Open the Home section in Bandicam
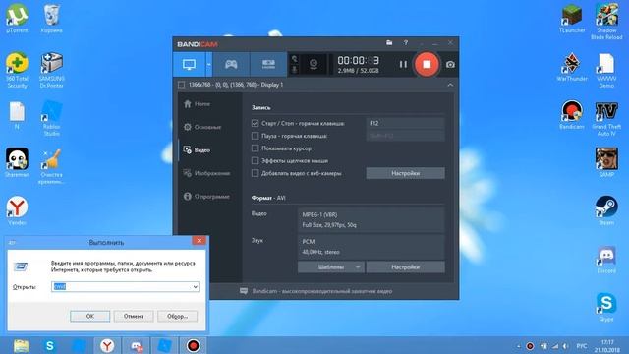Image resolution: width=629 pixels, height=354 pixels. click(x=197, y=104)
